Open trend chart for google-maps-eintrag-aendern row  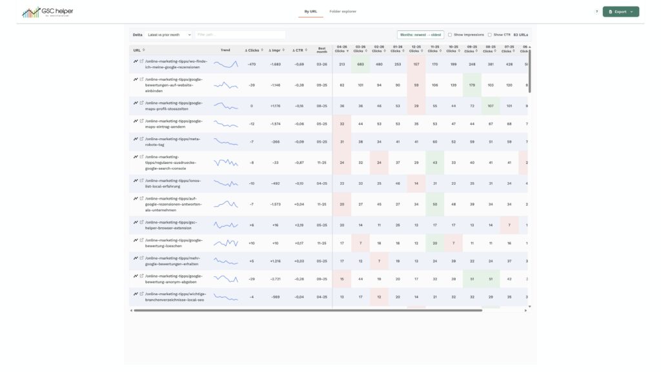point(136,121)
